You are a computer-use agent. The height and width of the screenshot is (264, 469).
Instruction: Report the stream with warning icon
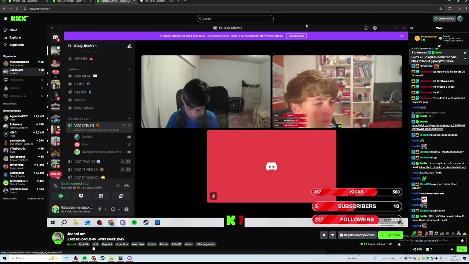pos(399,244)
